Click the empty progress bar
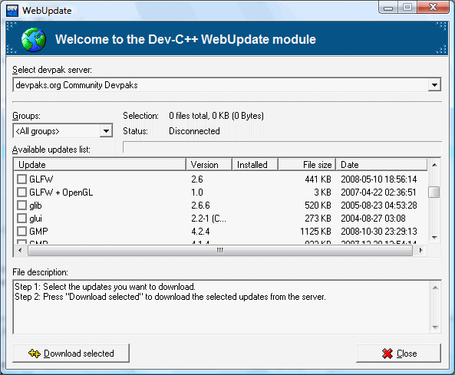This screenshot has height=375, width=455. click(282, 146)
